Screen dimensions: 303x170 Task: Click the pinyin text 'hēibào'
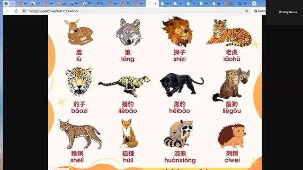[x=179, y=111]
